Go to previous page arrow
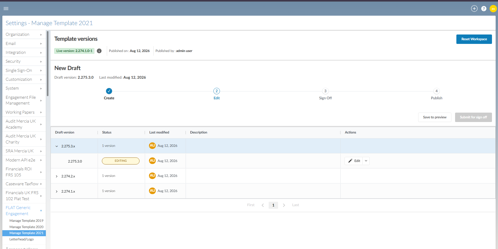The image size is (498, 249). (263, 205)
